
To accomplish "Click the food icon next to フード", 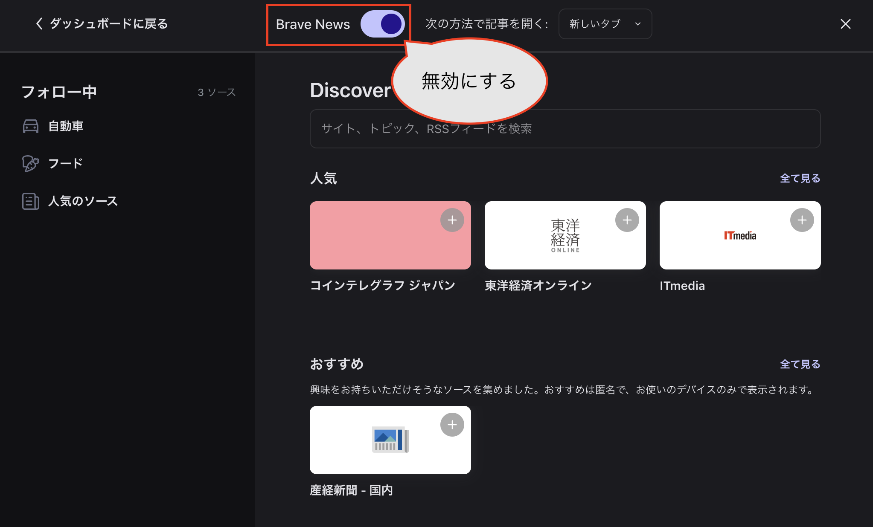I will coord(31,163).
